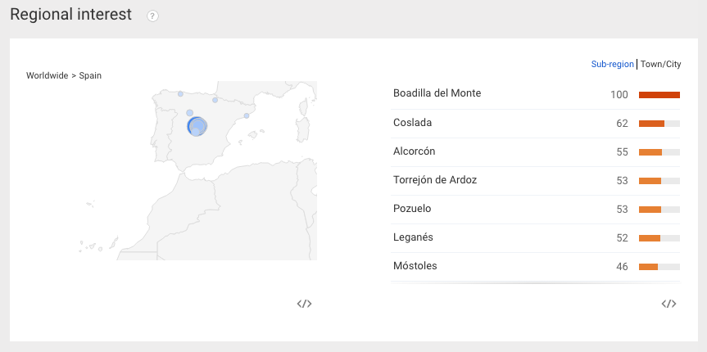Select the northern Spain bubble near Bilbao
This screenshot has height=352, width=707.
[215, 100]
